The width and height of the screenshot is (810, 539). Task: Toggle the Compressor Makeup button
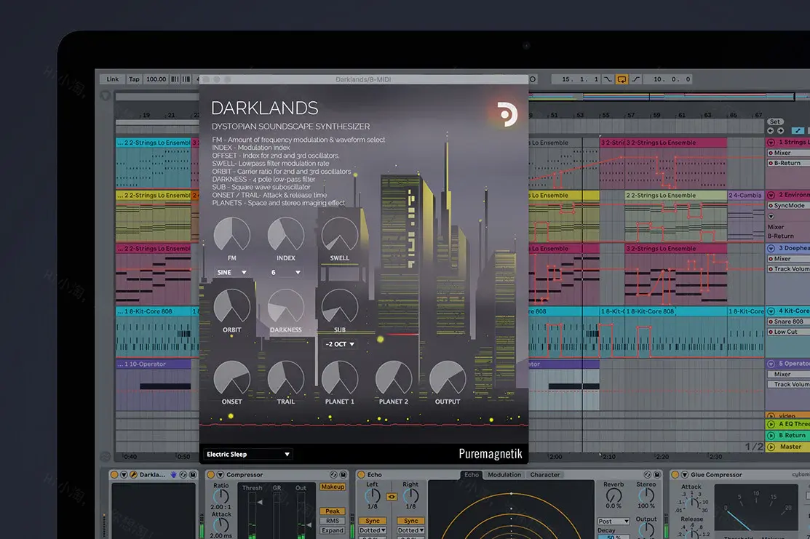[332, 487]
